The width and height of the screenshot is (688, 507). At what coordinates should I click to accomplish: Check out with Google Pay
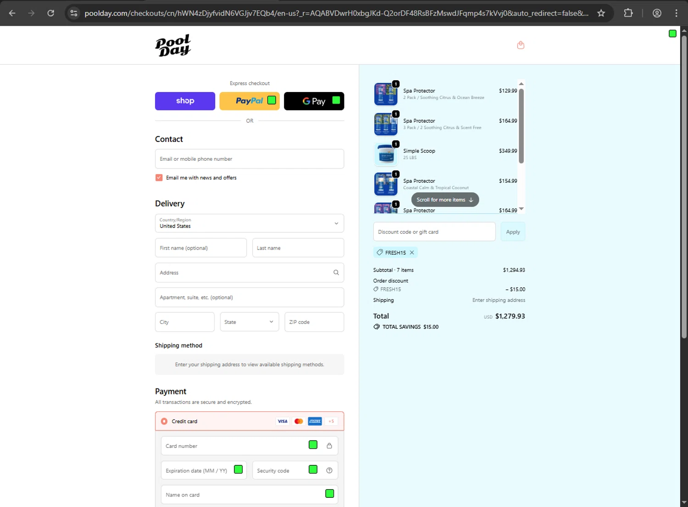pyautogui.click(x=314, y=101)
